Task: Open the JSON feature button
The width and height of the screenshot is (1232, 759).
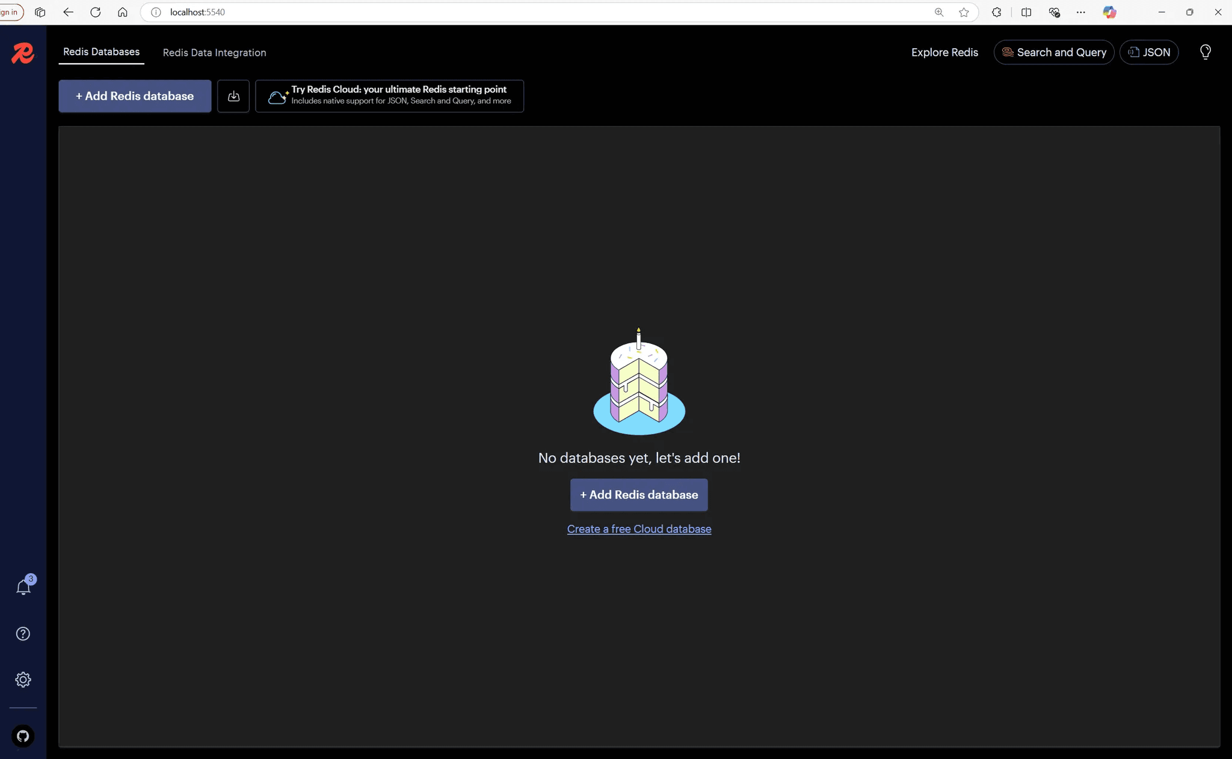Action: pyautogui.click(x=1149, y=52)
